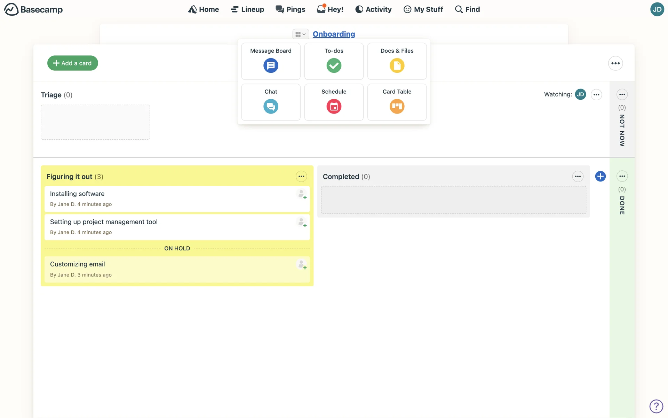Open Completed column options menu
The width and height of the screenshot is (668, 418).
tap(578, 177)
